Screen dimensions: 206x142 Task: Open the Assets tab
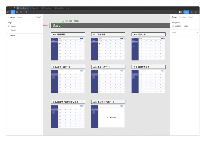pos(20,17)
